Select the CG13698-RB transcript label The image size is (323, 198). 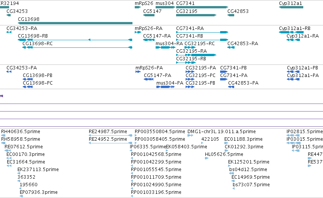(33, 36)
